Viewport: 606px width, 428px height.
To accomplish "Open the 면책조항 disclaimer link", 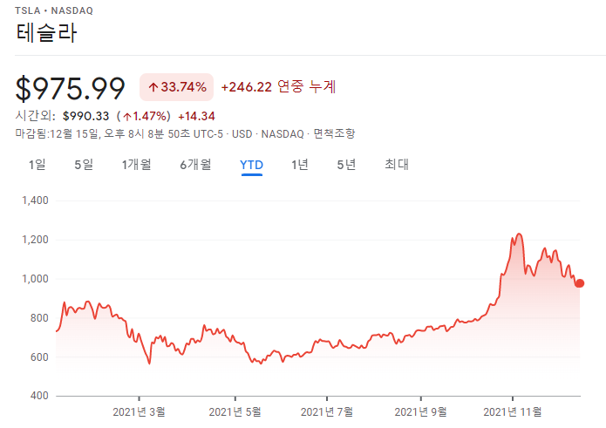I will coord(334,134).
